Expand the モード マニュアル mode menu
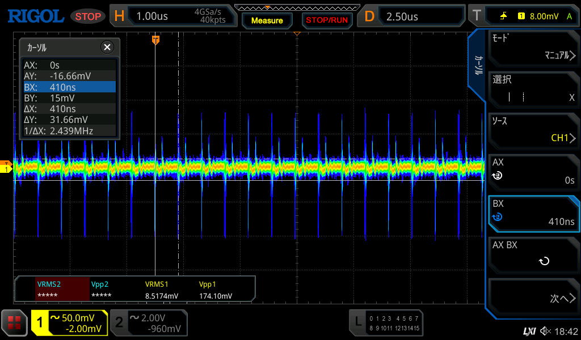581x340 pixels. [x=533, y=47]
